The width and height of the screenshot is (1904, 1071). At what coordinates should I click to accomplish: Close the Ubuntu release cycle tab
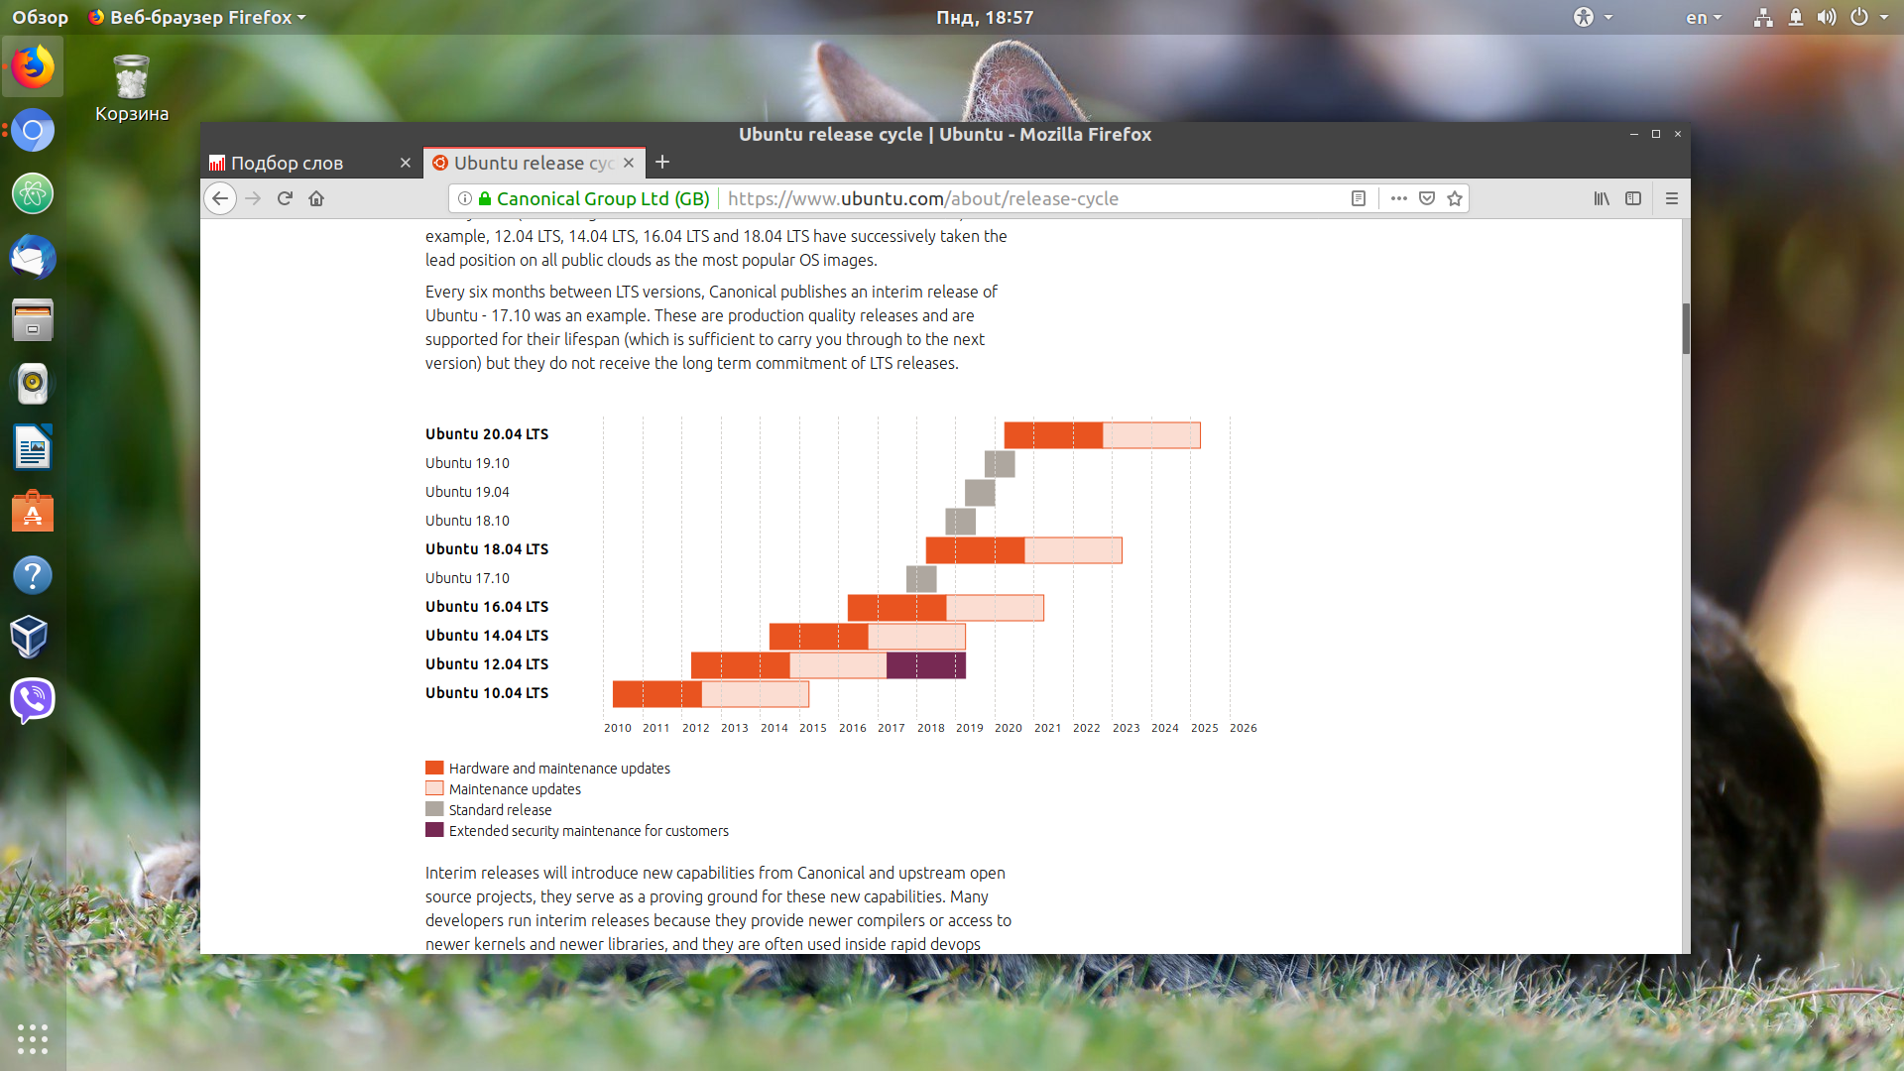pos(629,163)
